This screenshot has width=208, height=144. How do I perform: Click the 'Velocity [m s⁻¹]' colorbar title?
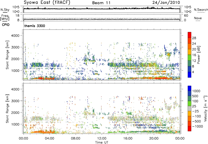click(x=205, y=108)
